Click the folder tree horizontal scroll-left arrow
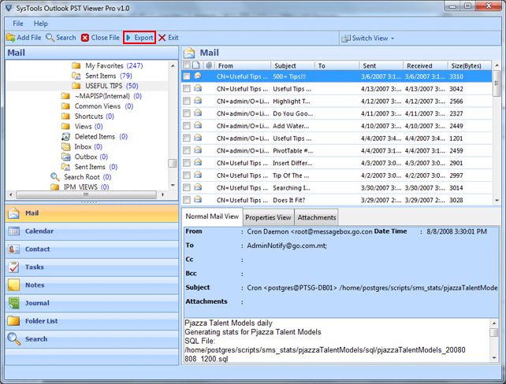The image size is (506, 384). [11, 194]
